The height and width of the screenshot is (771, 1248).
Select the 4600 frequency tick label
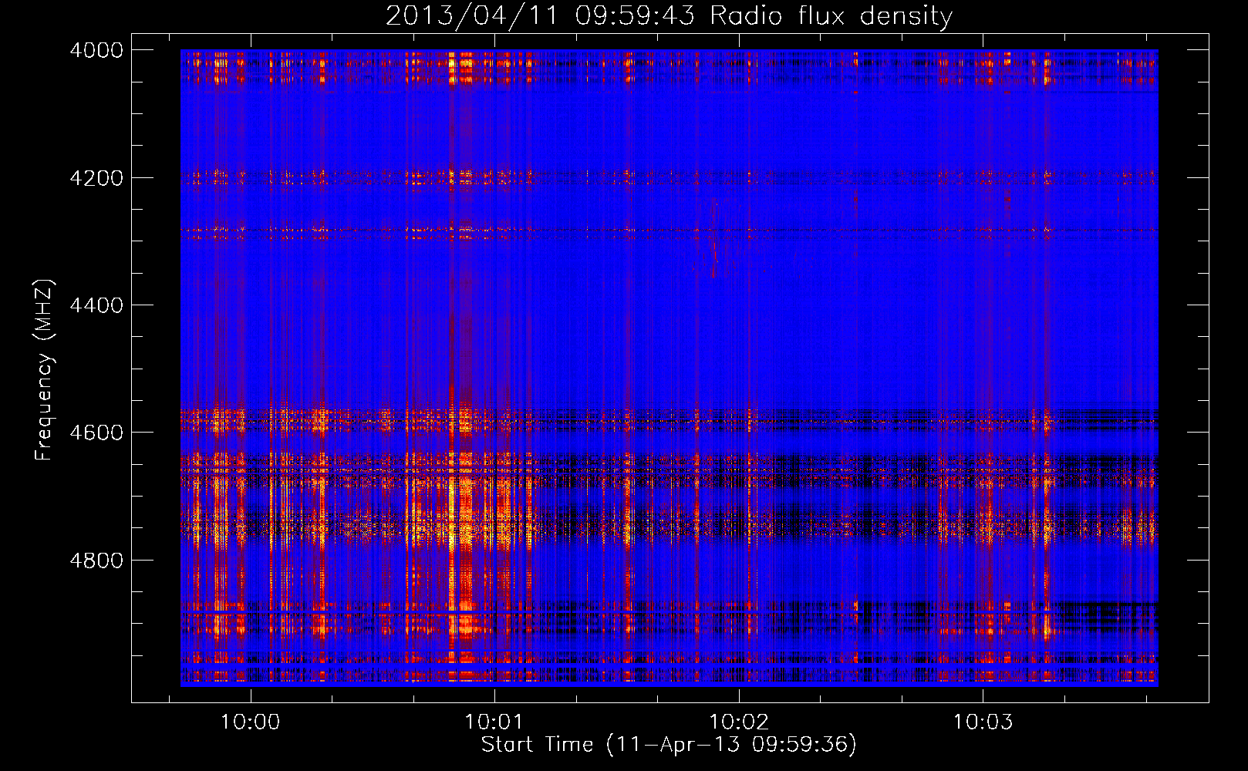tap(96, 433)
